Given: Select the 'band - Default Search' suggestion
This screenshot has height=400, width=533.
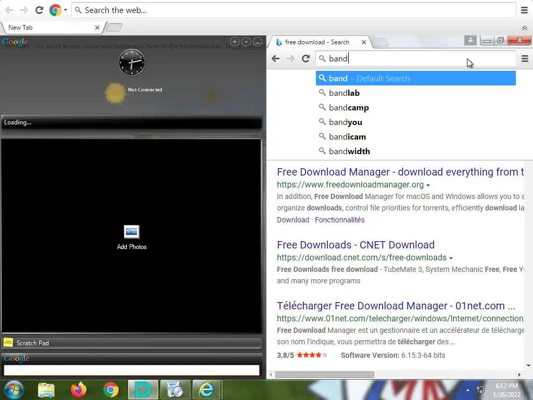Looking at the screenshot, I should (x=416, y=78).
